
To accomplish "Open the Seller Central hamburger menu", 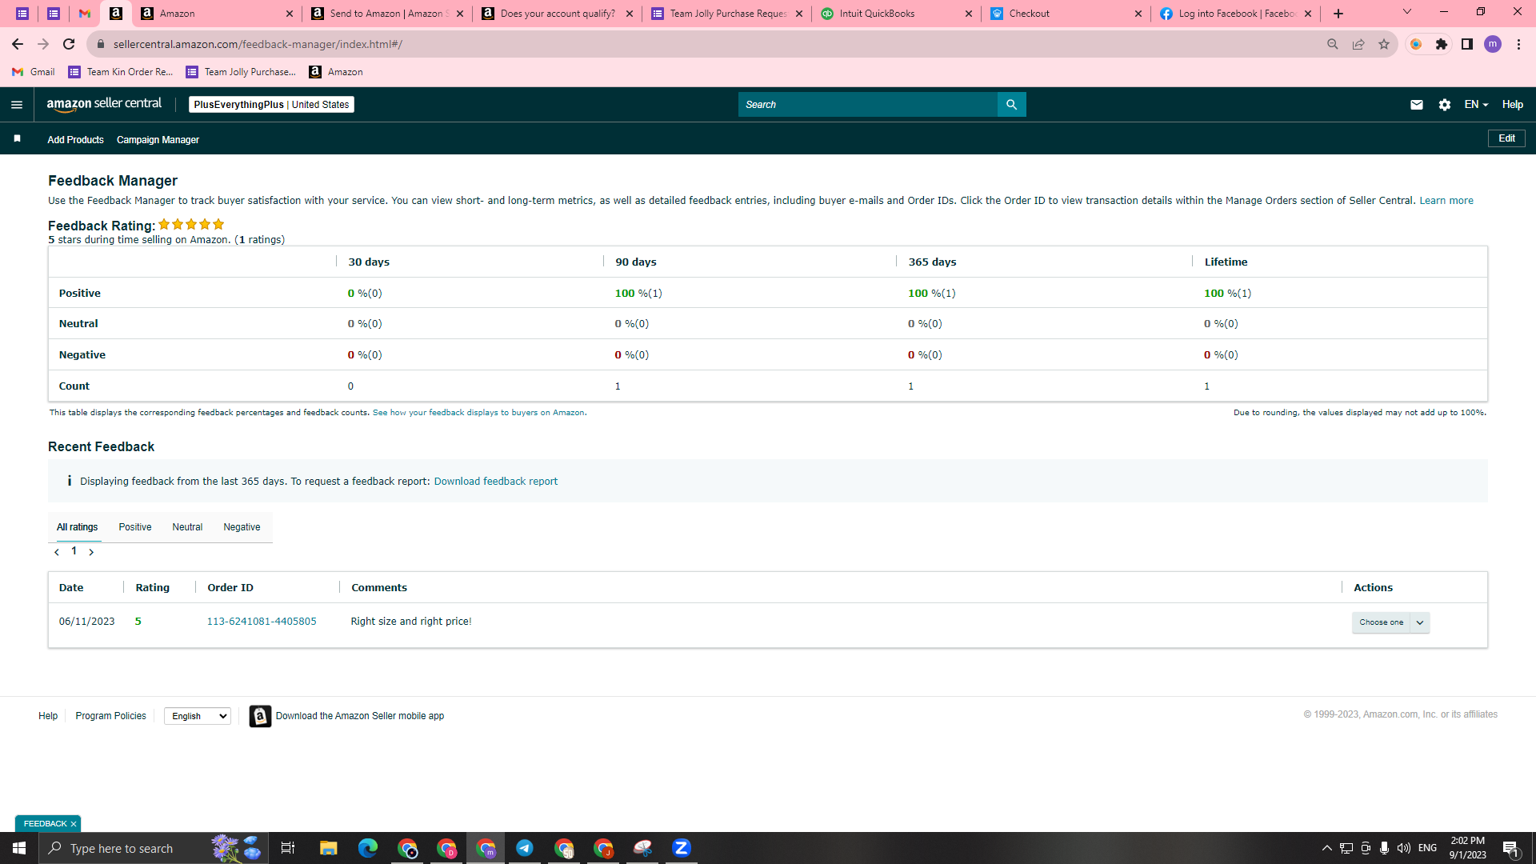I will pyautogui.click(x=17, y=105).
